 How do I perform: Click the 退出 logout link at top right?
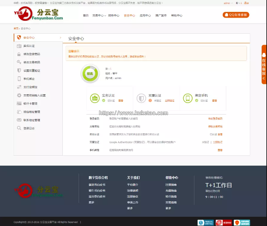point(246,3)
